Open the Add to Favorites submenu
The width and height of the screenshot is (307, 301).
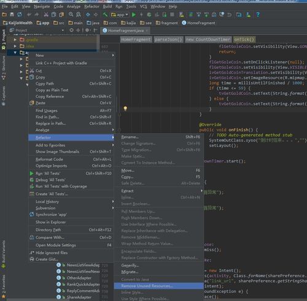coord(72,145)
